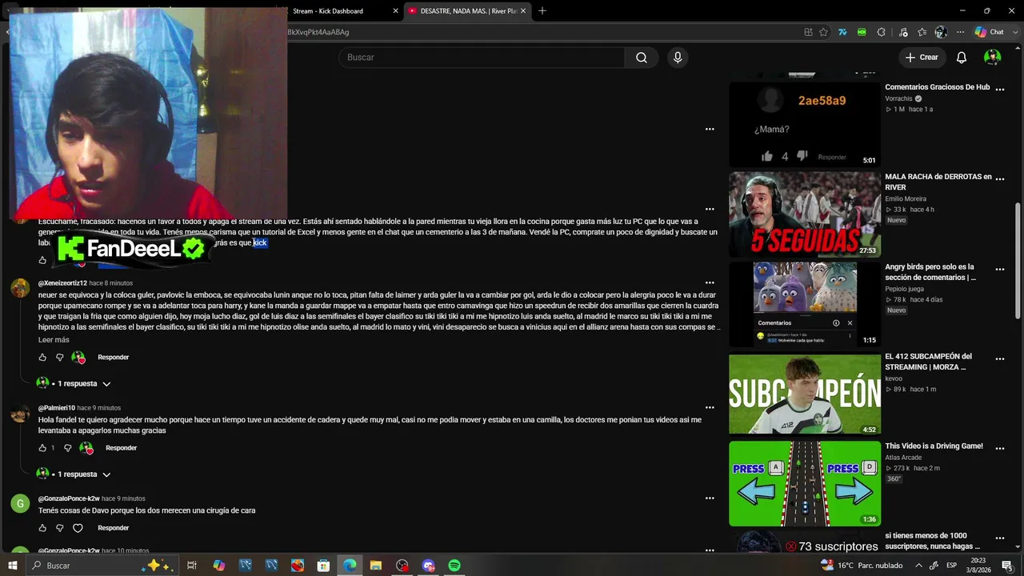Dislike the comment by Xeneizeortiz12

point(59,358)
